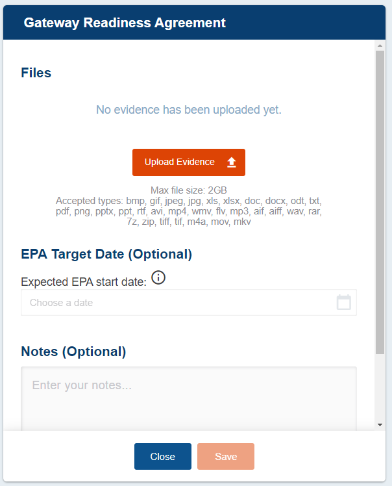Click the Accepted types list text

coord(189,211)
